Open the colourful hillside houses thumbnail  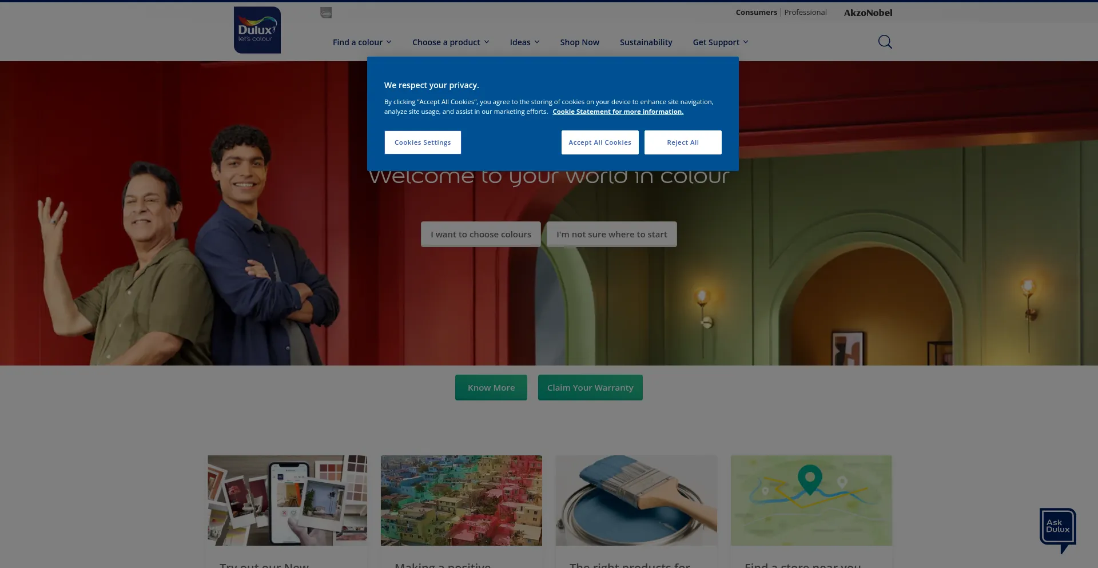coord(462,501)
